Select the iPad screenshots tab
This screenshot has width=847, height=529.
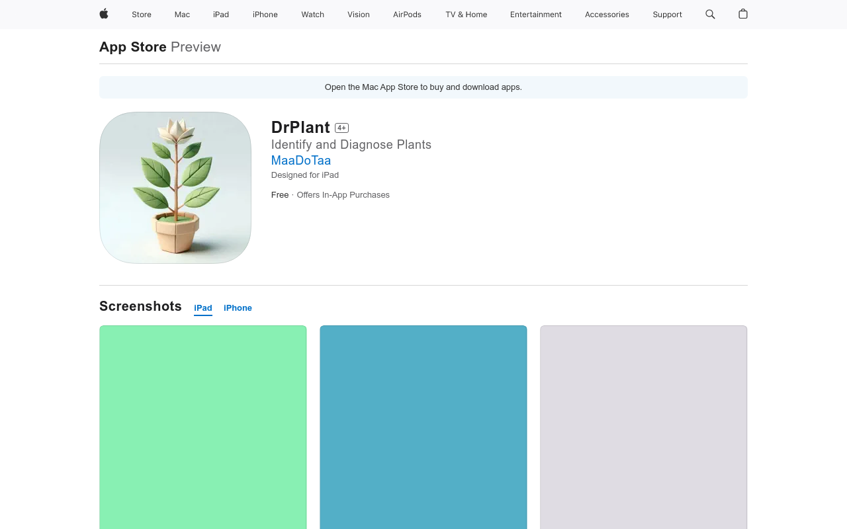(x=203, y=308)
